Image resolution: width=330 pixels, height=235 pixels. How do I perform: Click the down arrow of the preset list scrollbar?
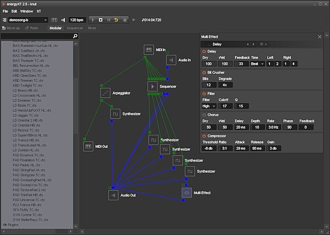click(x=76, y=227)
